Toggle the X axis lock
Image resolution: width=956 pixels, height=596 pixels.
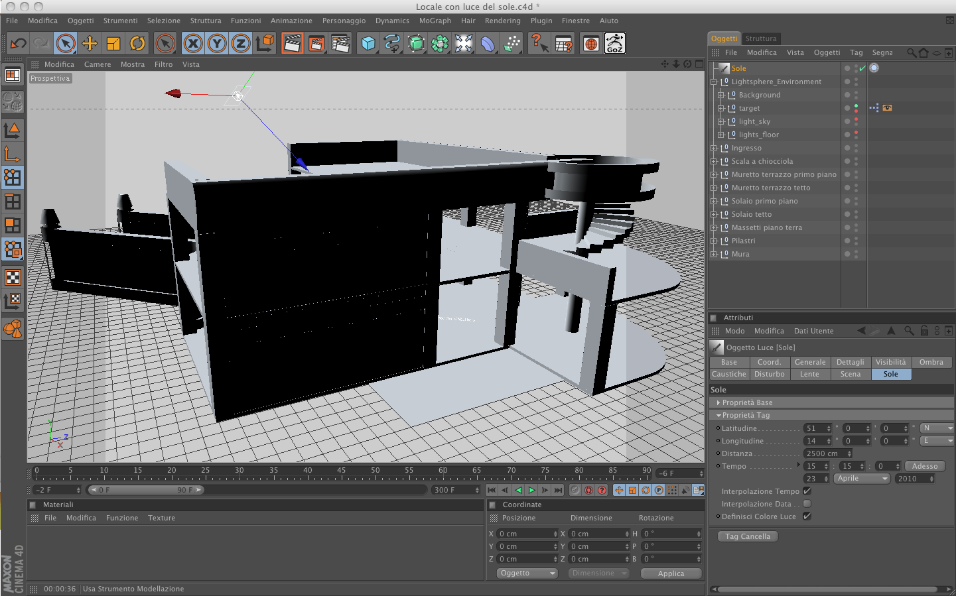[193, 44]
